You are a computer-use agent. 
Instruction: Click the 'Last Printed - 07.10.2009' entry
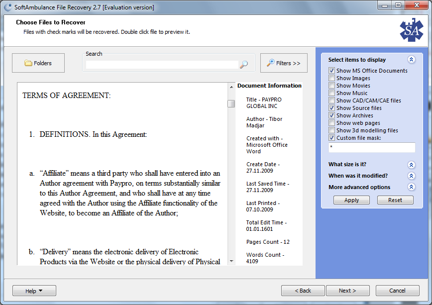[x=263, y=206]
